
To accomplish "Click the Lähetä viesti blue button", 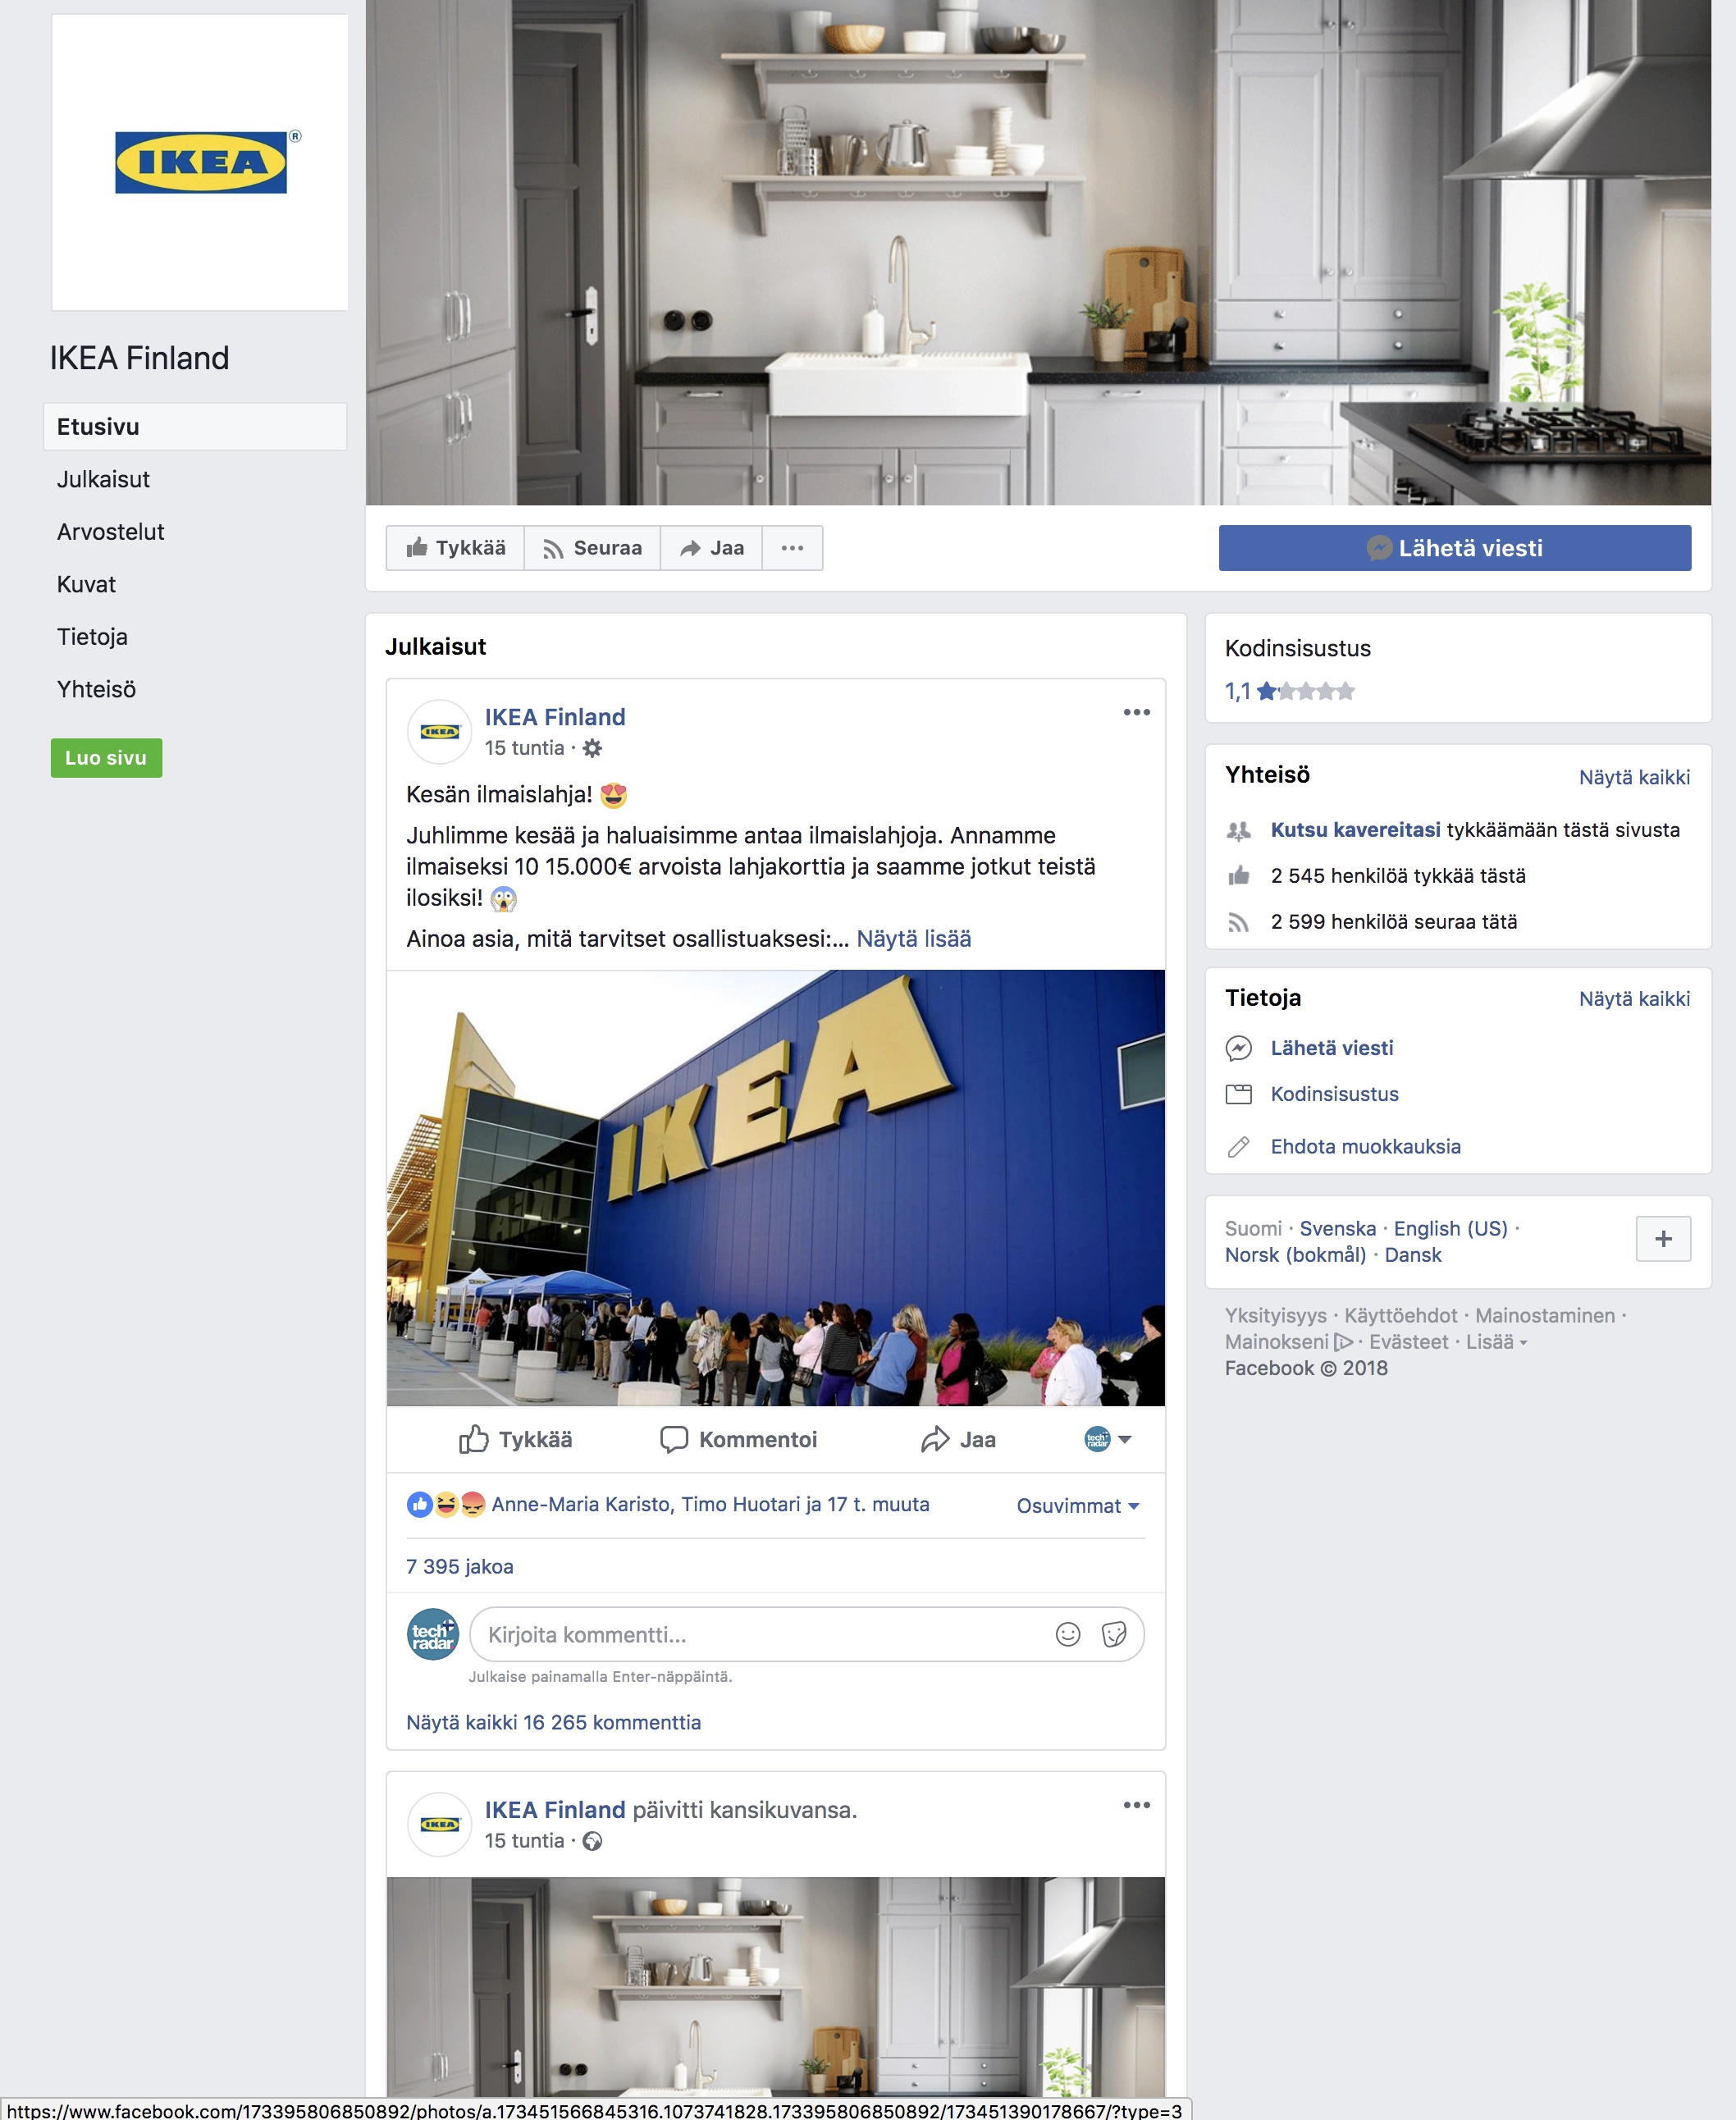I will [1454, 548].
